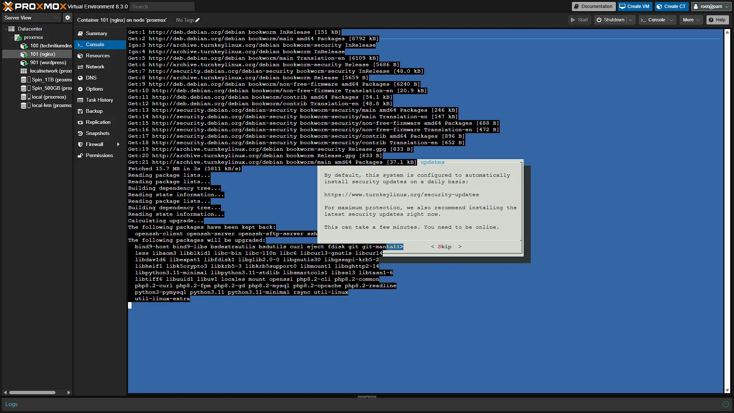This screenshot has width=734, height=413.
Task: Collapse the Datacenter tree node
Action: coord(6,29)
